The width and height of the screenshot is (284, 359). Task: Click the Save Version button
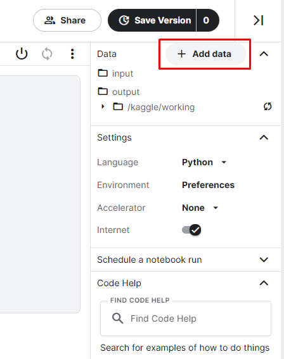pos(152,20)
